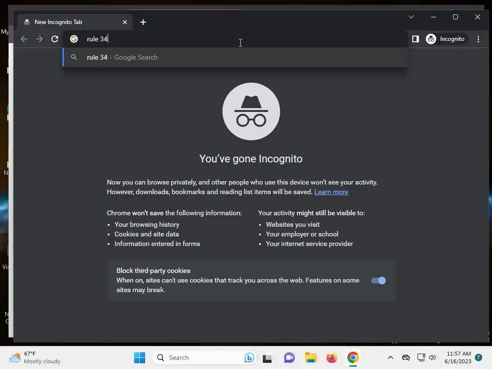This screenshot has width=492, height=369.
Task: Click the "Your internet service provider" bullet
Action: coord(309,244)
